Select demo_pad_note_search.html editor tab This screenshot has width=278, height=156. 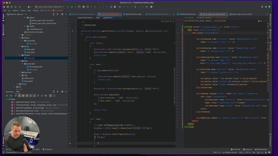pyautogui.click(x=213, y=14)
